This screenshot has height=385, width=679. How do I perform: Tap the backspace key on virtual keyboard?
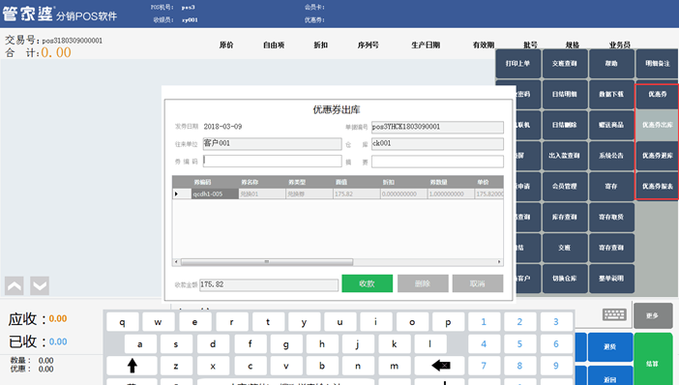coord(440,366)
